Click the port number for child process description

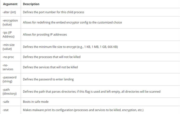[53, 12]
